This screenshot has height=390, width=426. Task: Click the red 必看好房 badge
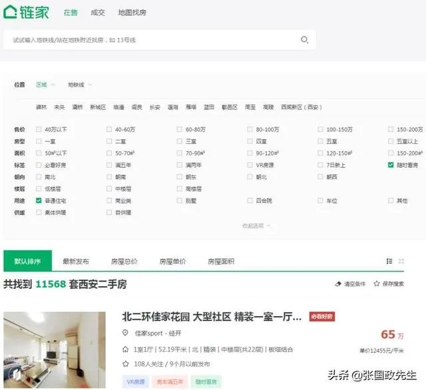(322, 316)
